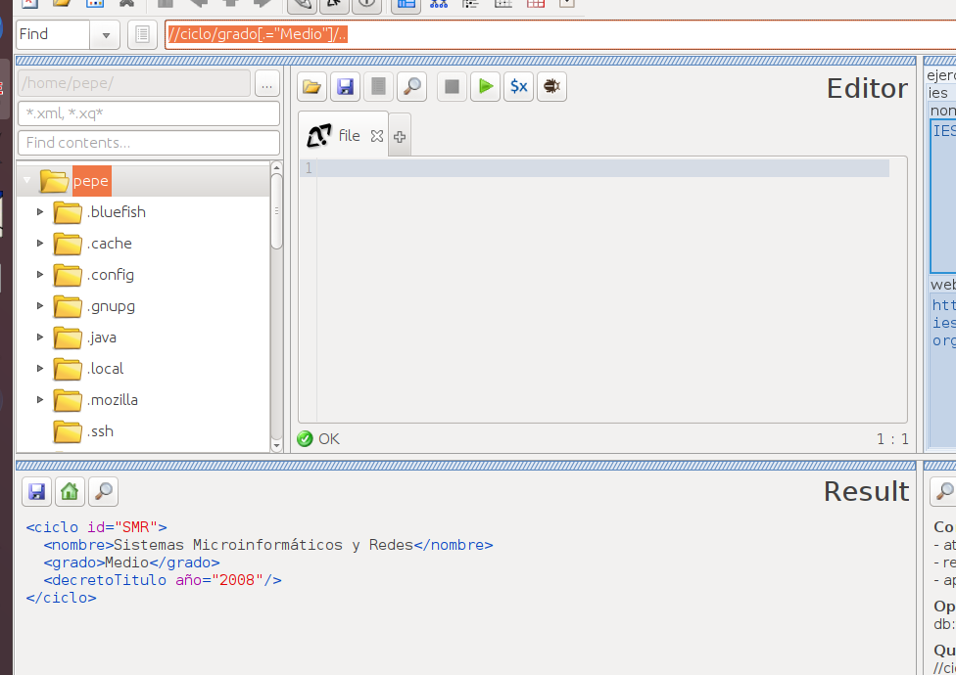Viewport: 956px width, 675px height.
Task: Switch to the 'file' tab
Action: coord(343,135)
